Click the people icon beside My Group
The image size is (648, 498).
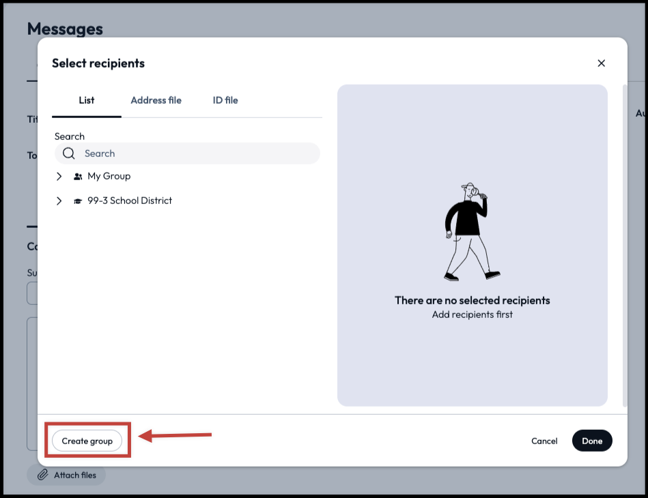point(77,176)
